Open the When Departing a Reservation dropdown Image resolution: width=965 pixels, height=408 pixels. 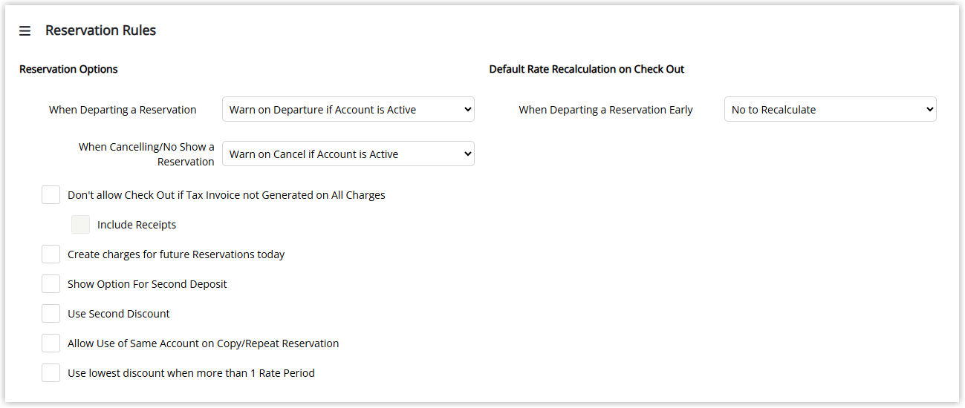pyautogui.click(x=348, y=109)
